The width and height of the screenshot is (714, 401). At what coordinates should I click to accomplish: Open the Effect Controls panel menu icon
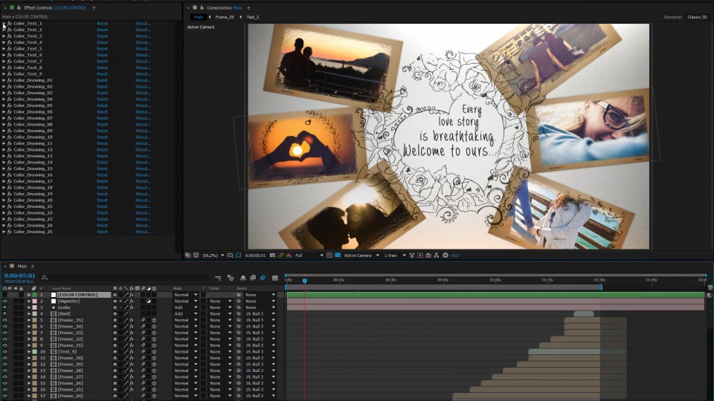coord(94,7)
